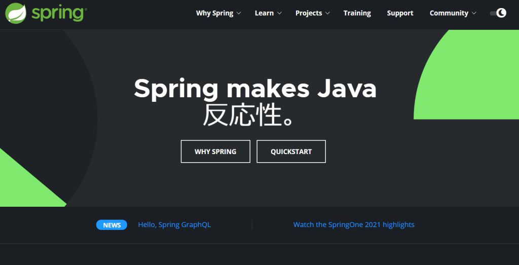
Task: Open the Learn menu
Action: point(264,13)
